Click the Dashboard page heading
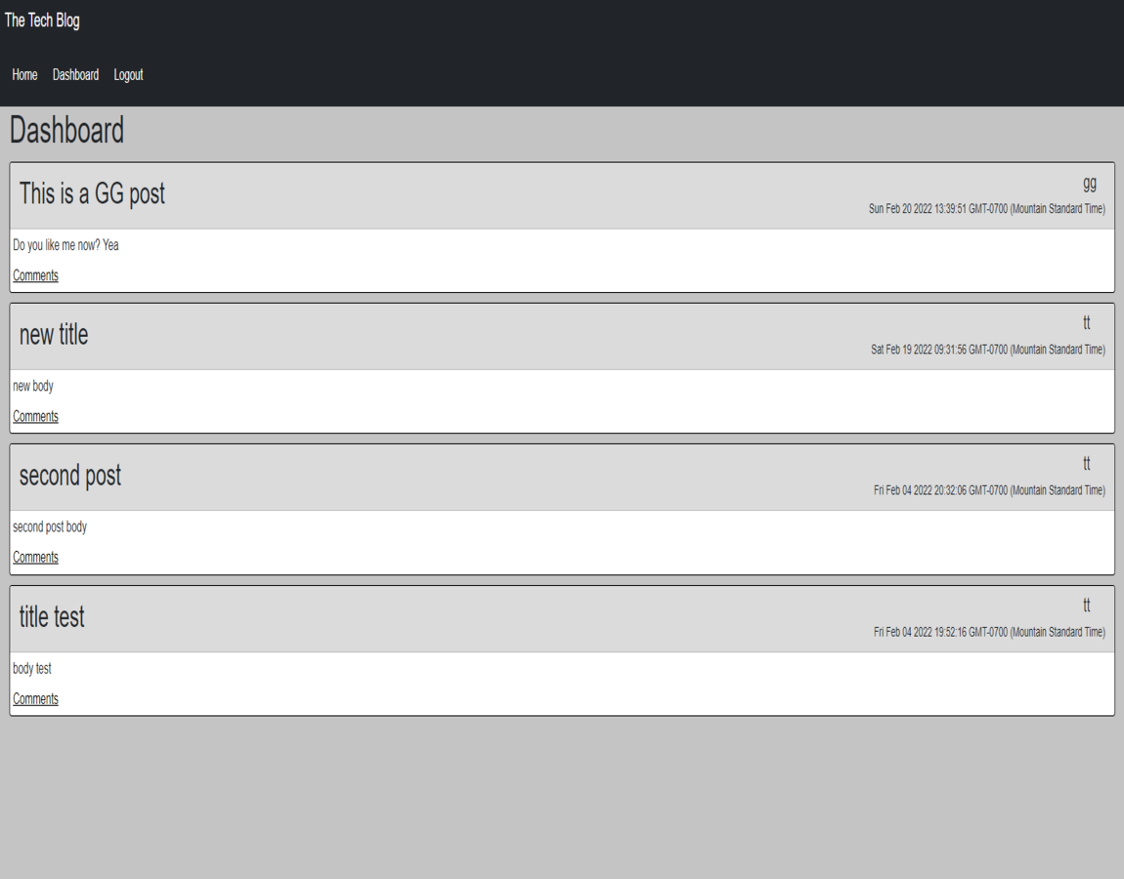Viewport: 1124px width, 879px height. click(66, 130)
